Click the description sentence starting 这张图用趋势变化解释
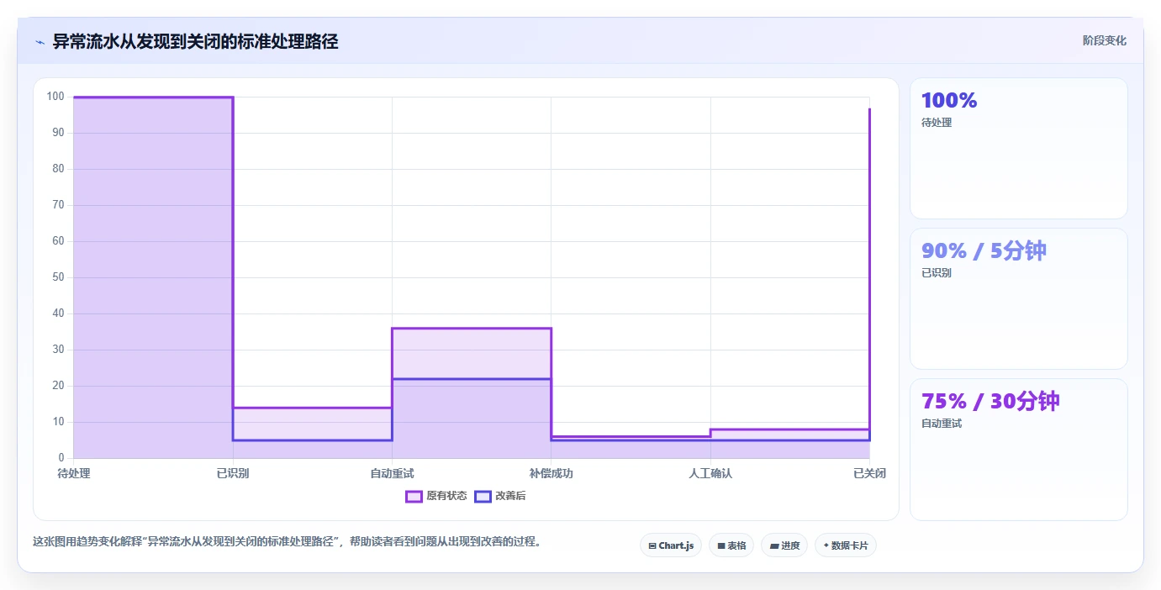This screenshot has height=590, width=1161. click(x=287, y=542)
